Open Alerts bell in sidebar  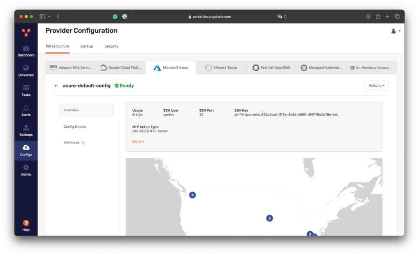click(26, 108)
